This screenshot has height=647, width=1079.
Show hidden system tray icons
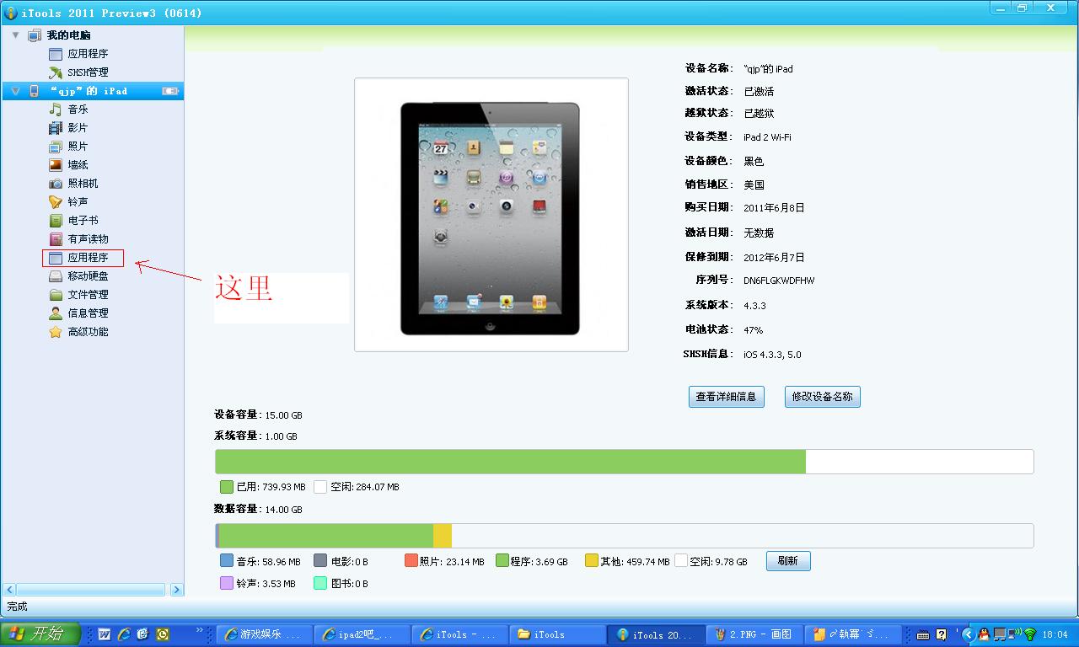point(968,634)
